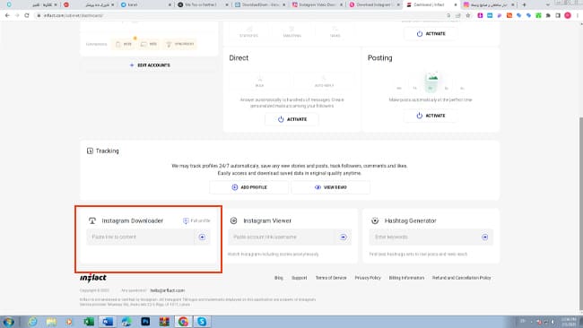Switch to the Dashboard | Inflact tab
This screenshot has height=328, width=583.
(431, 4)
